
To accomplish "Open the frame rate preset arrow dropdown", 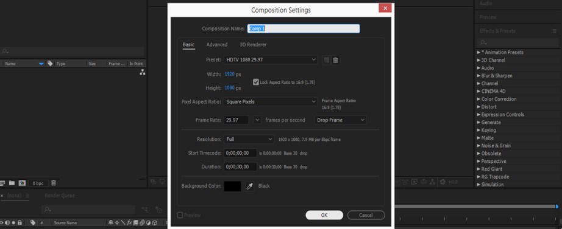I will click(257, 120).
